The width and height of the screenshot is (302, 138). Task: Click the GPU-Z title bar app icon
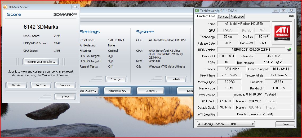(197, 11)
